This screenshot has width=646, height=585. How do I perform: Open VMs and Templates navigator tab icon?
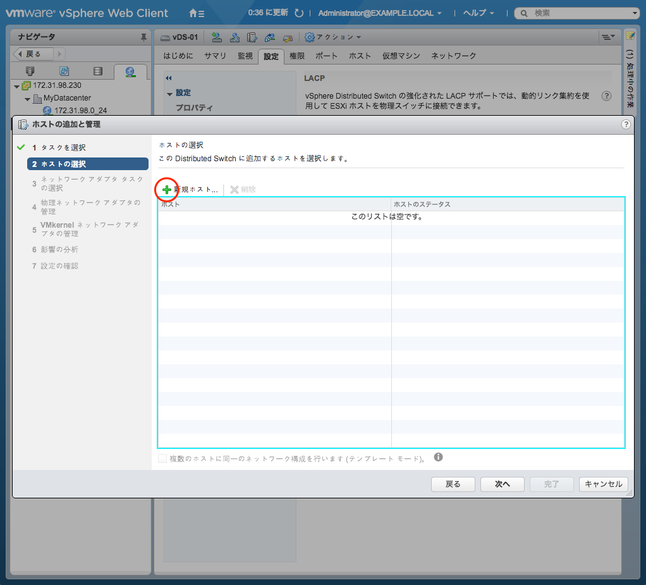[x=64, y=71]
